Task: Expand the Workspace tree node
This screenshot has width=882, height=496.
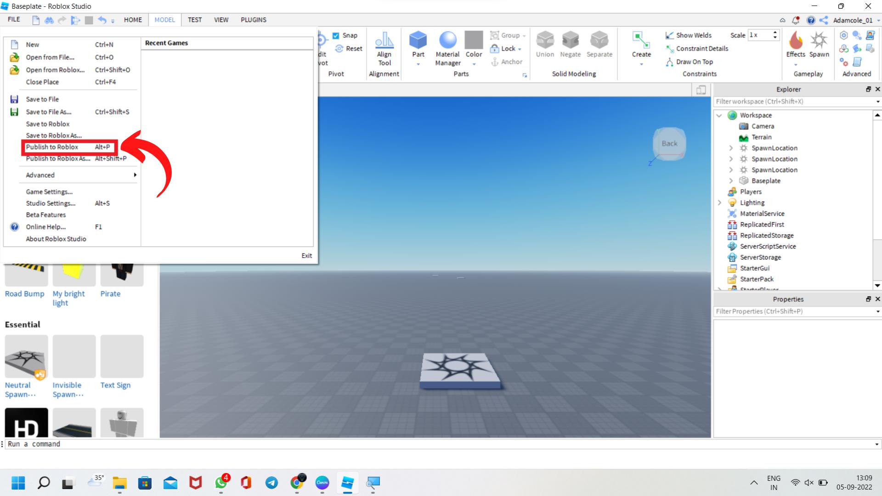Action: 719,115
